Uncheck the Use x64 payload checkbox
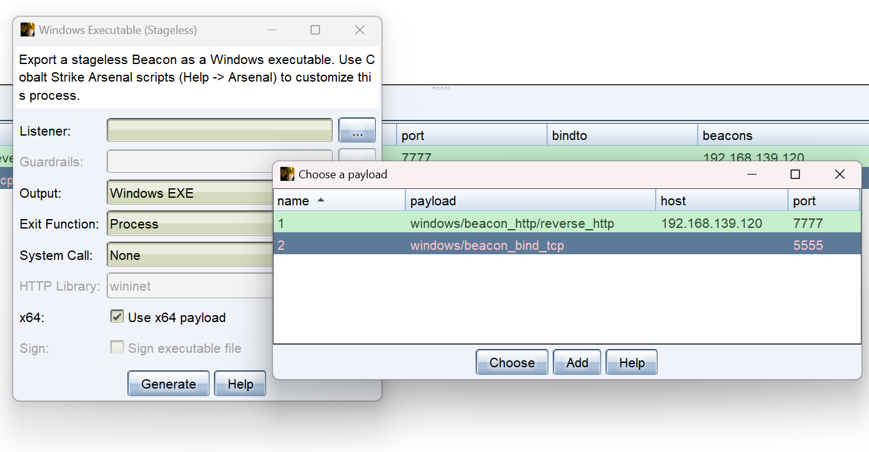The width and height of the screenshot is (869, 452). pyautogui.click(x=117, y=317)
